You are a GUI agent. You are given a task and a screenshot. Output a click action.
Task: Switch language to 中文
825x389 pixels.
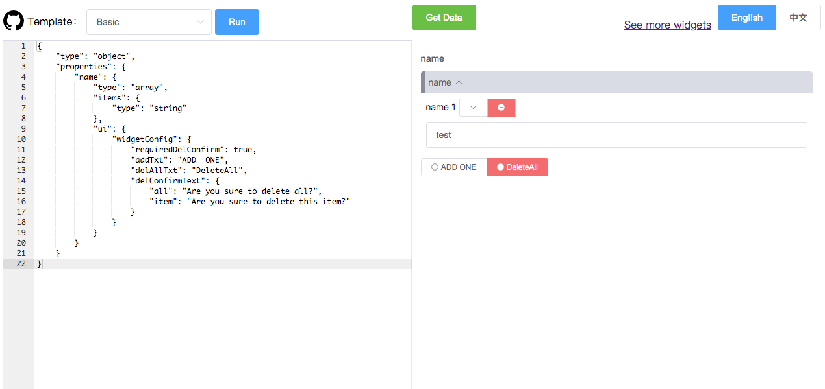798,18
